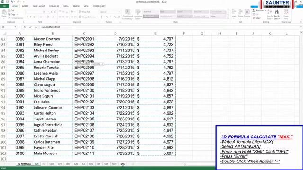
Task: Undo the last action
Action: point(12,2)
